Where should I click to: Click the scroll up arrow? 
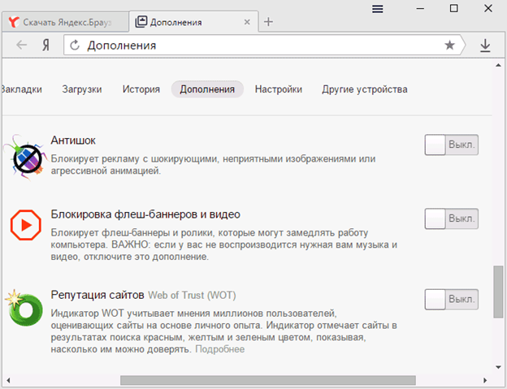[498, 66]
